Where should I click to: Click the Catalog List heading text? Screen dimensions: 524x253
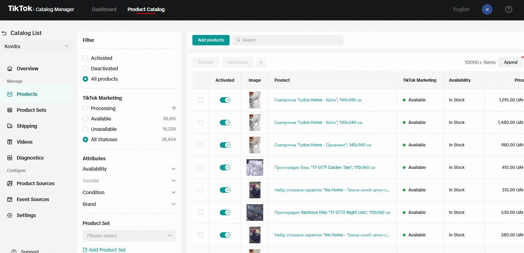[26, 33]
